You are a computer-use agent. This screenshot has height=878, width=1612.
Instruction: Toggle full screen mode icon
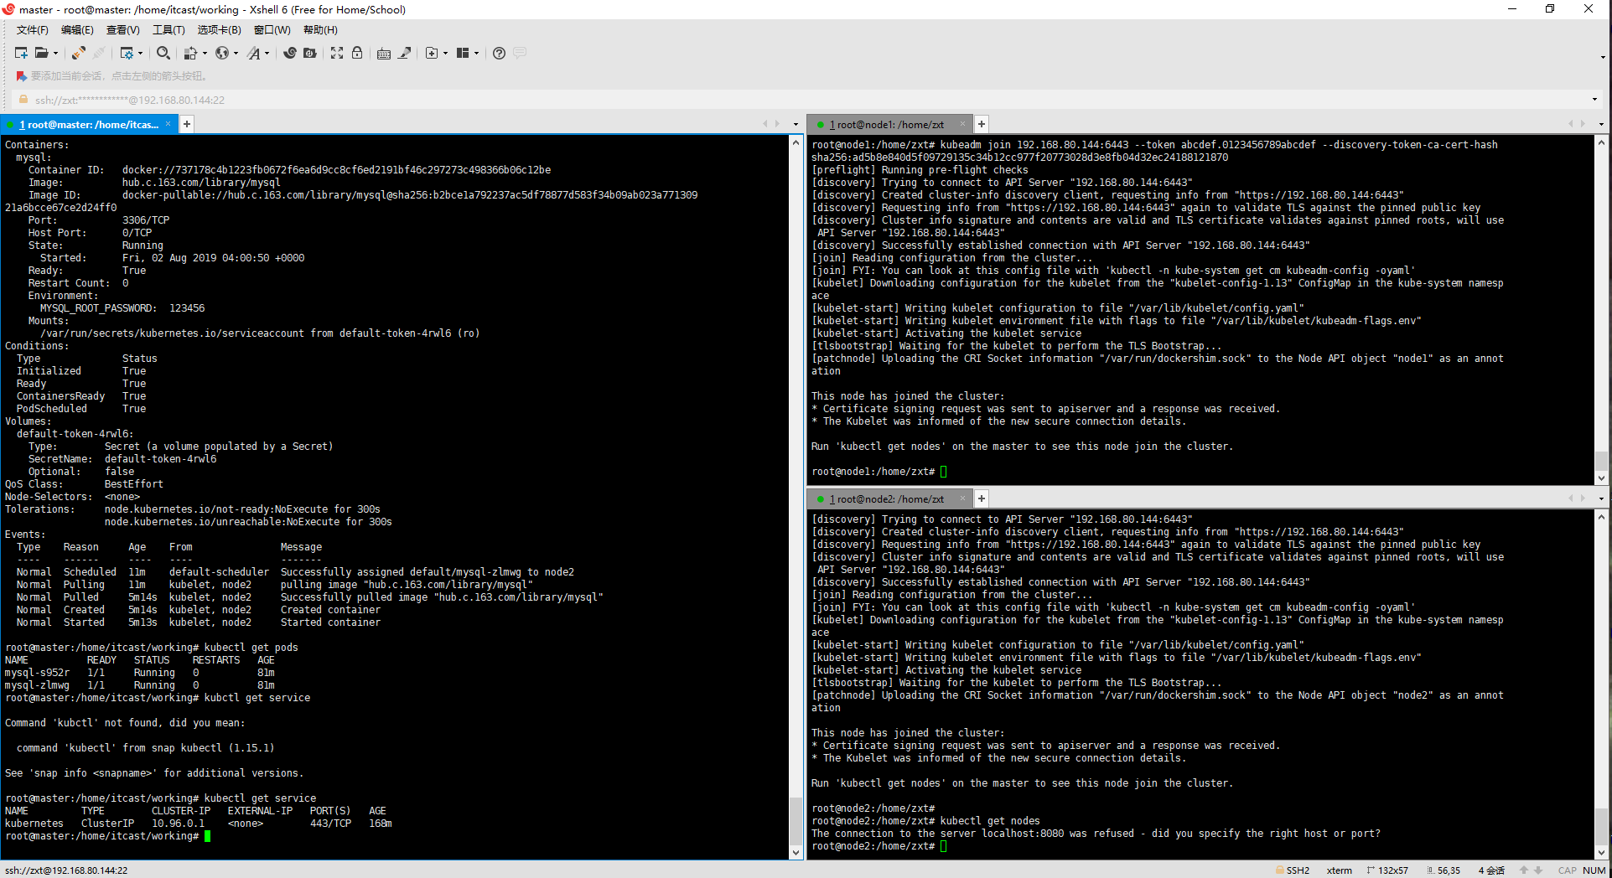click(337, 53)
